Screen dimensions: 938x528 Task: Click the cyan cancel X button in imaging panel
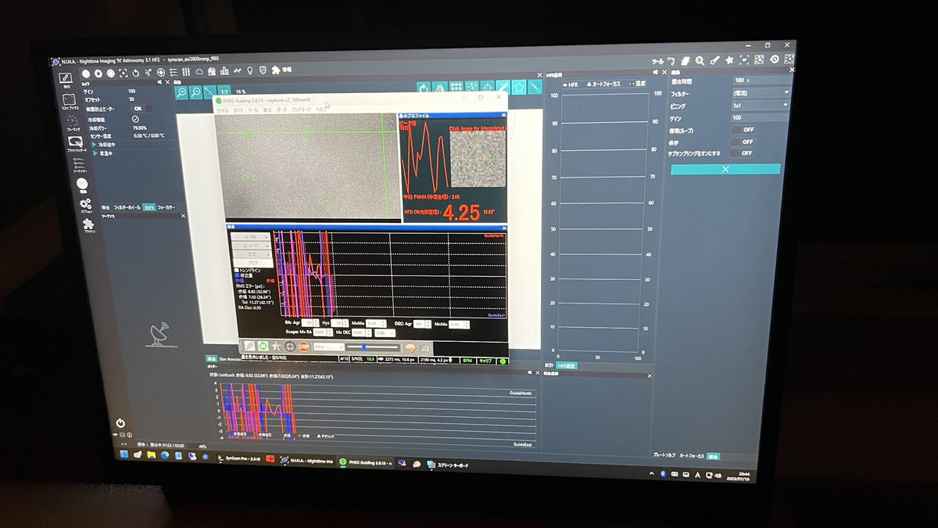point(725,169)
